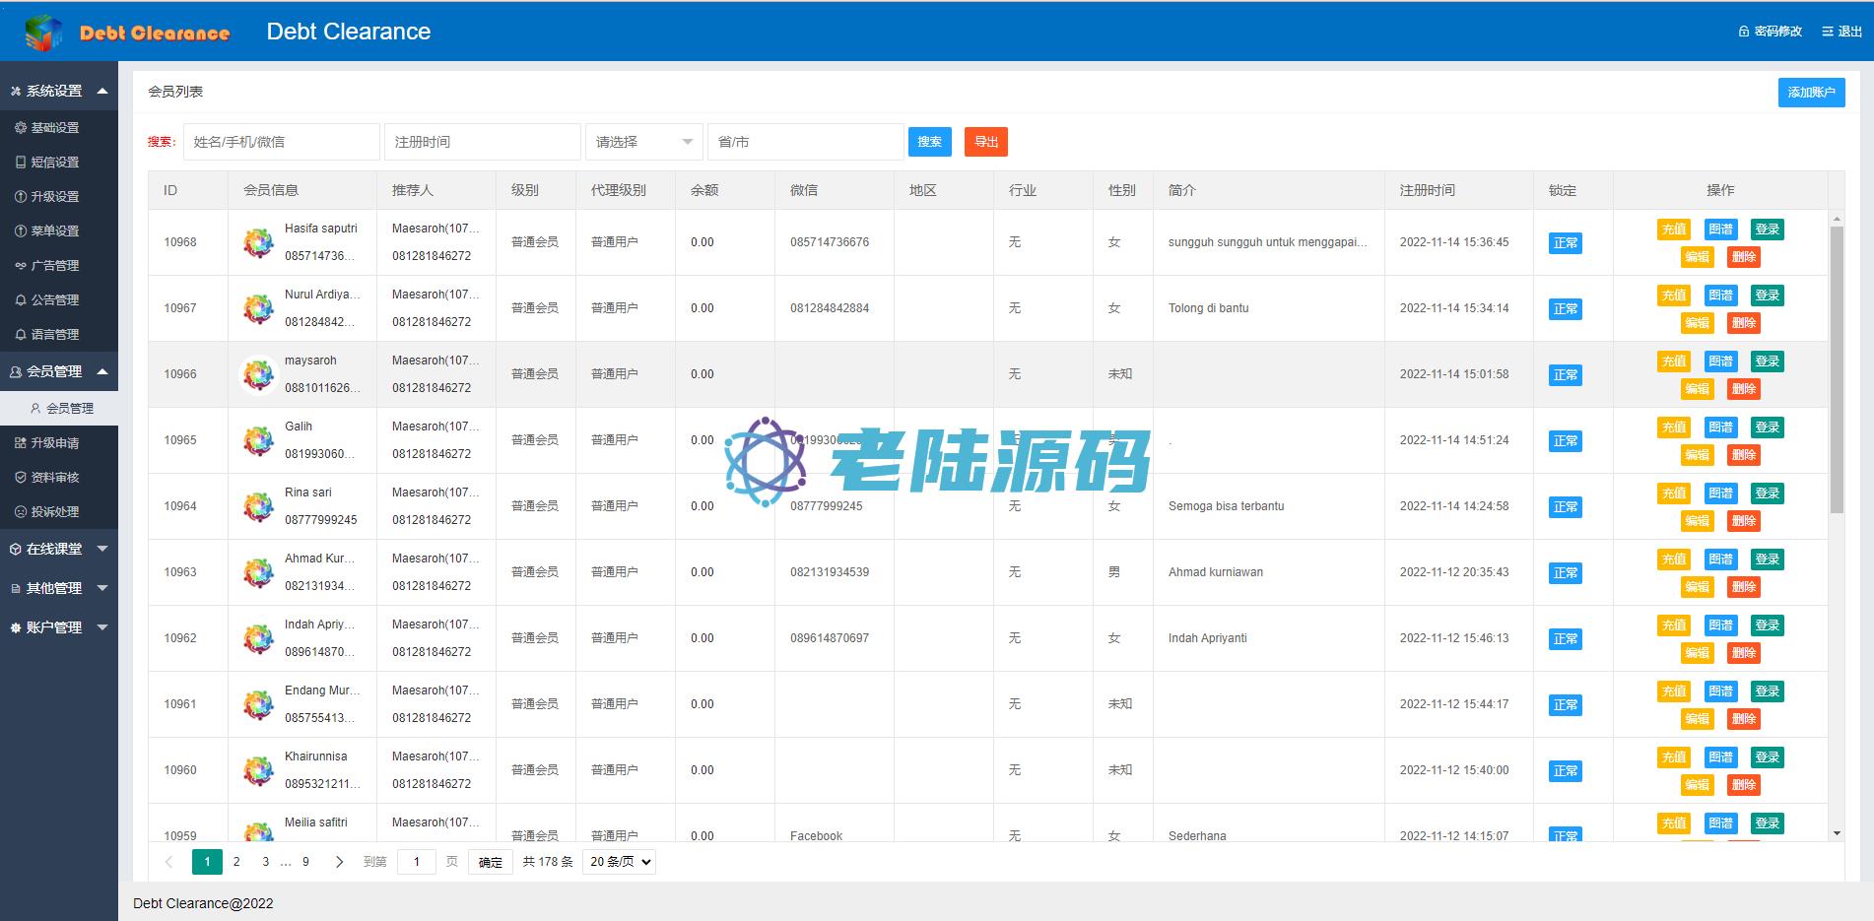Toggle 正常 lock status for member 10968
1874x921 pixels.
coord(1565,243)
